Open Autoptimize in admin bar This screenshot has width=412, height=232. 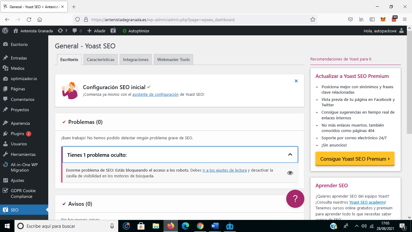coord(136,31)
